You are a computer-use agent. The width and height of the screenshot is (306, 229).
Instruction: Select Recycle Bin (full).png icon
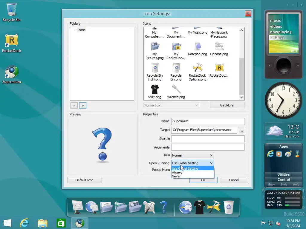154,72
